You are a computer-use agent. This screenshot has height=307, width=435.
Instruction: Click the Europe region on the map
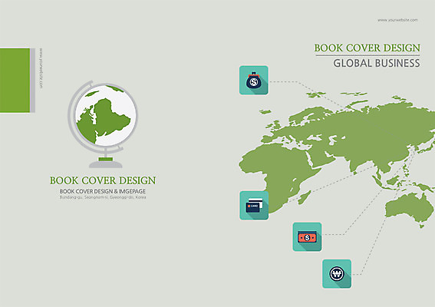(297, 125)
